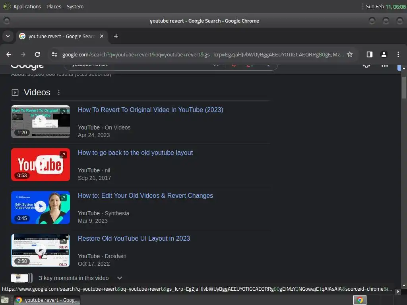Play the 0:53 YouTube logo thumbnail

pos(41,165)
